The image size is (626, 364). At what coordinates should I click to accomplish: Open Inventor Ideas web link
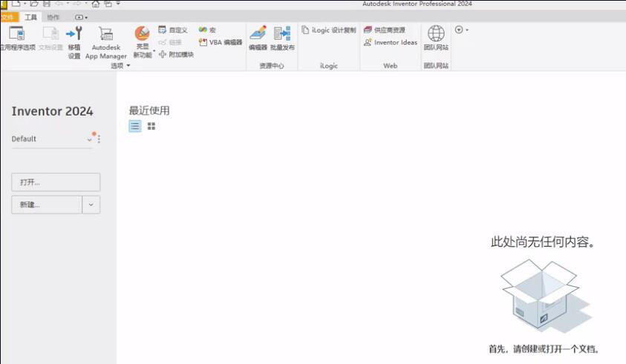coord(391,42)
